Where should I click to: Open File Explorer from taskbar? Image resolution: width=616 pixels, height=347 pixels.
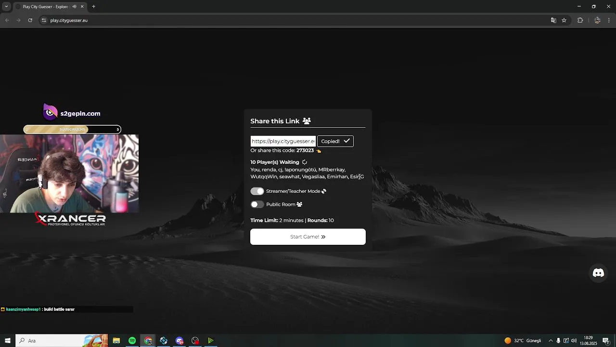pyautogui.click(x=116, y=341)
